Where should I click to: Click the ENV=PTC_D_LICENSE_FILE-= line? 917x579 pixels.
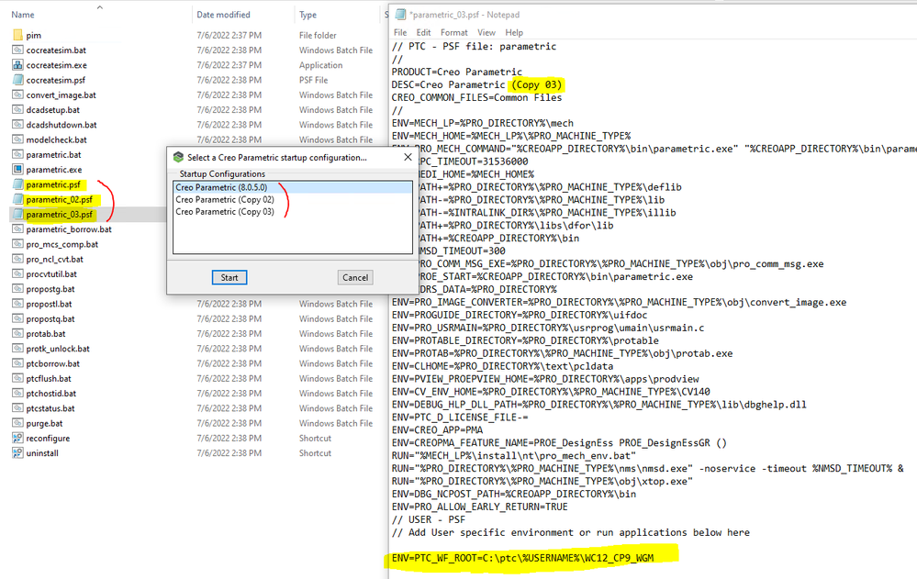coord(460,417)
